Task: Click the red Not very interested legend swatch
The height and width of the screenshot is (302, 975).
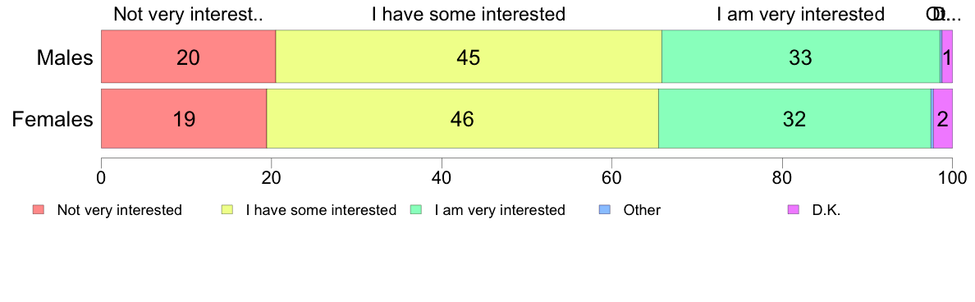Action: (x=39, y=210)
